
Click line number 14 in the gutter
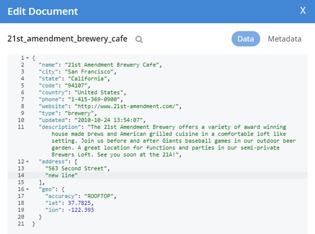[x=21, y=175]
